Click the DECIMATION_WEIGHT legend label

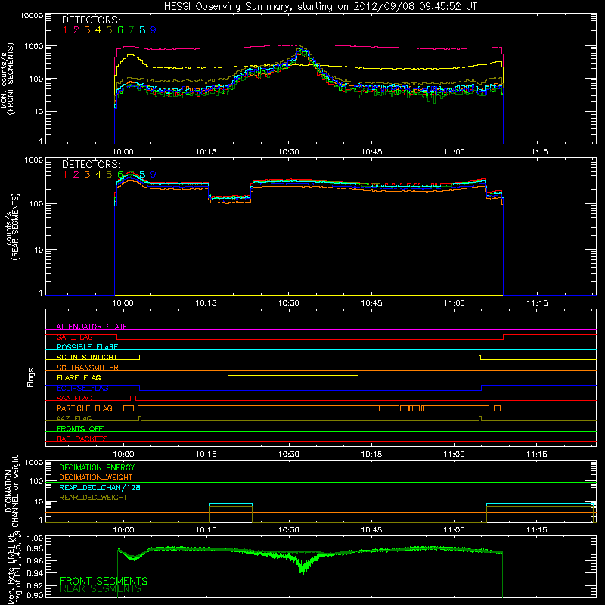tap(96, 478)
